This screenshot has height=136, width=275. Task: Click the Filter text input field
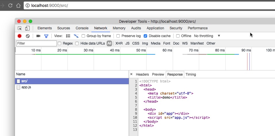click(36, 43)
